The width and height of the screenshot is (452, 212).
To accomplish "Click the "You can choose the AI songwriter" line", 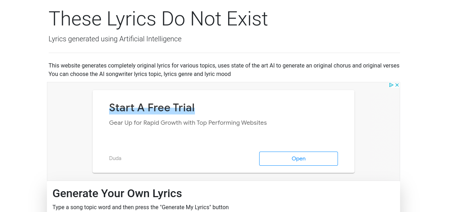I will point(106,74).
